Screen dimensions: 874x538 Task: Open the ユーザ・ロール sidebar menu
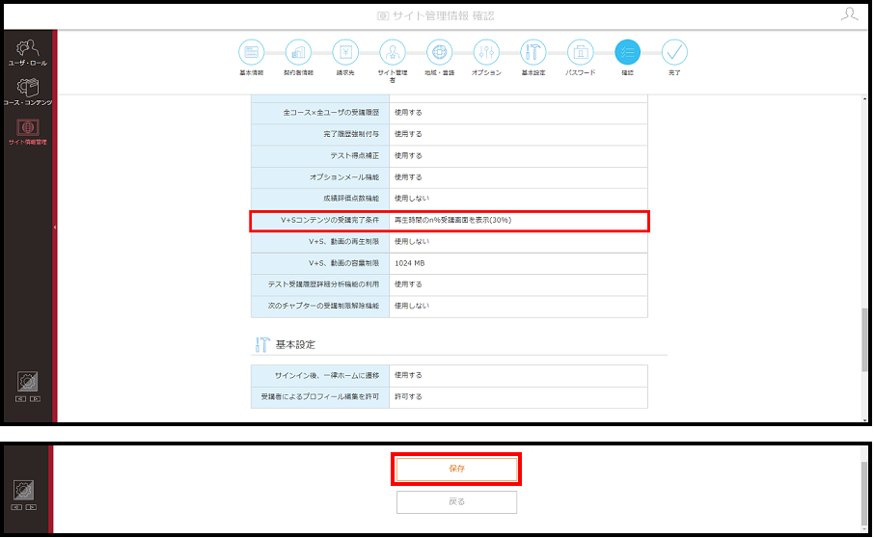27,53
